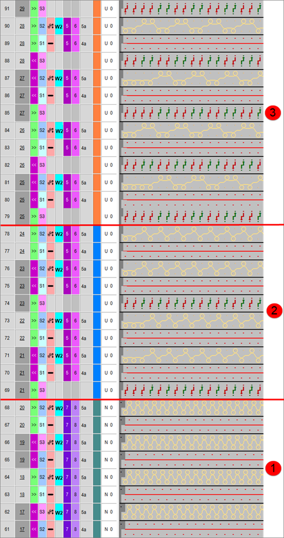
Task: Click the red circle marker numbered 3
Action: [x=273, y=113]
